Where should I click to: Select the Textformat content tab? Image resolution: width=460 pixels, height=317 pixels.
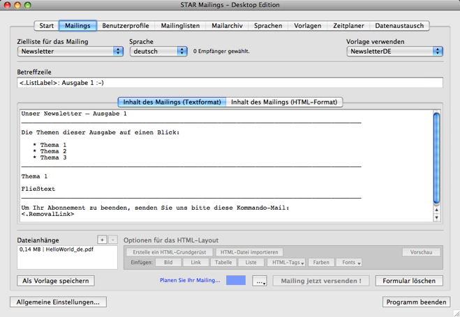click(172, 102)
